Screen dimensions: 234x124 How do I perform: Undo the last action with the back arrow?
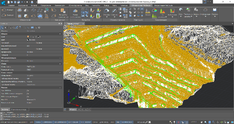point(22,2)
